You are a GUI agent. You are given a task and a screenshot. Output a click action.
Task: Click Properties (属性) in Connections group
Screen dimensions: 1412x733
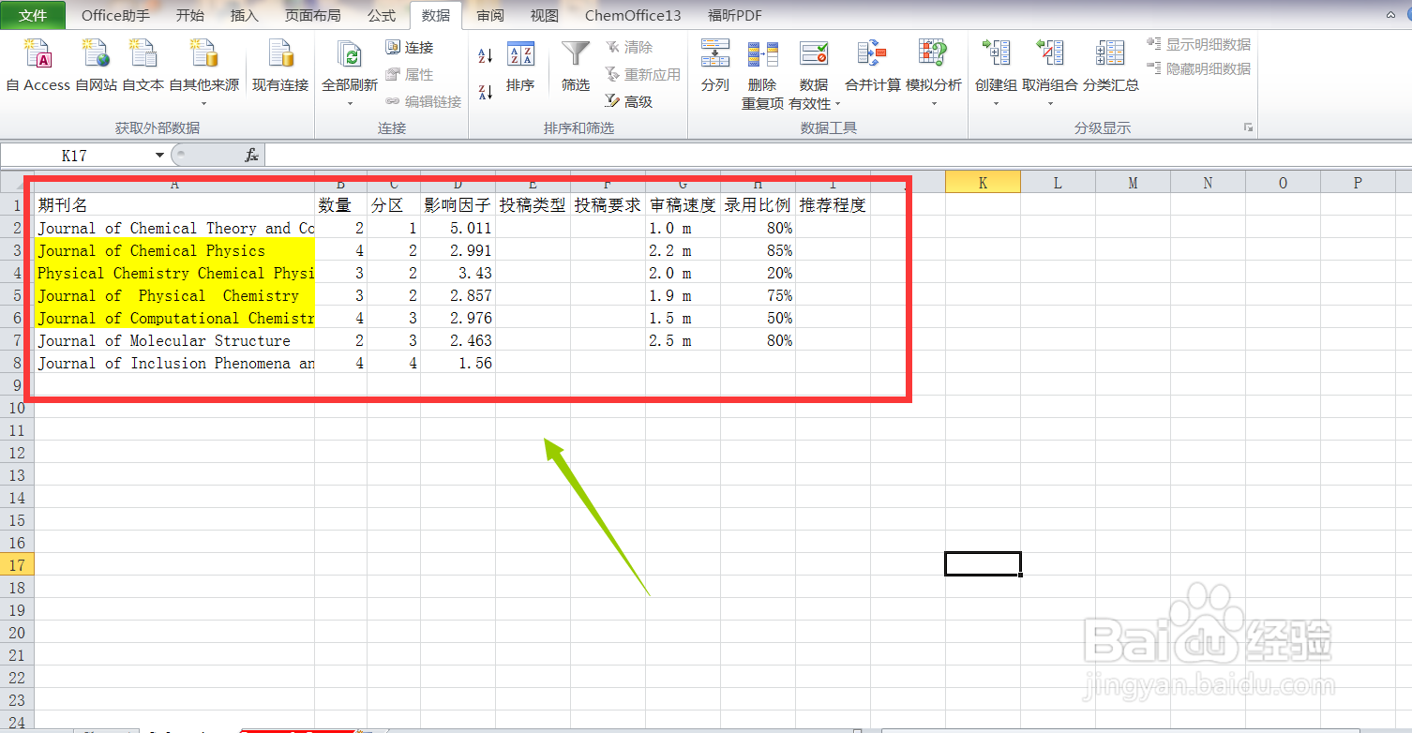[410, 74]
